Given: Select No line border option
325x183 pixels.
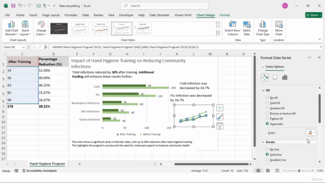Looking at the screenshot, I should (267, 149).
